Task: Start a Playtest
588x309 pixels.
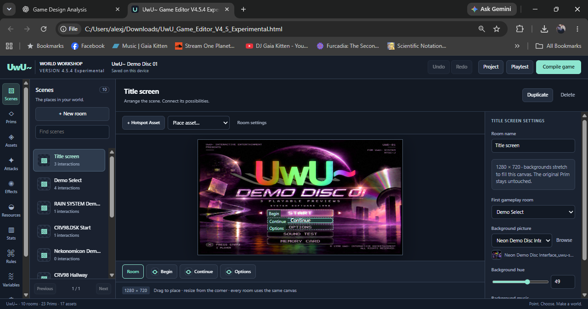Action: click(520, 67)
